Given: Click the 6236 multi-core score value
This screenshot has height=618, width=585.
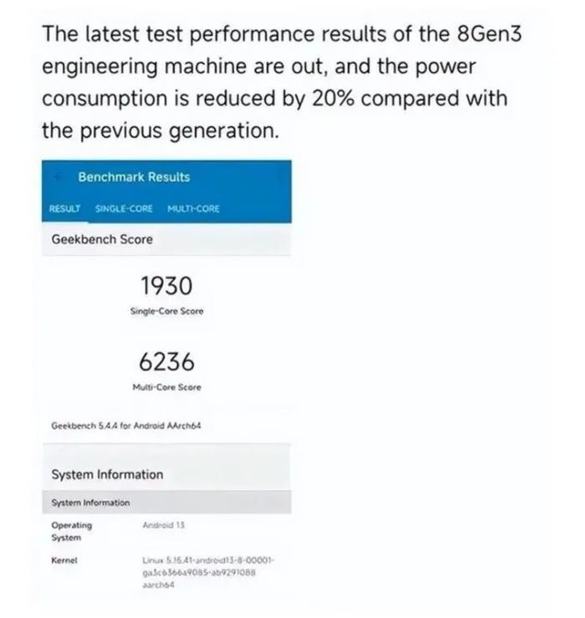Looking at the screenshot, I should pos(167,361).
